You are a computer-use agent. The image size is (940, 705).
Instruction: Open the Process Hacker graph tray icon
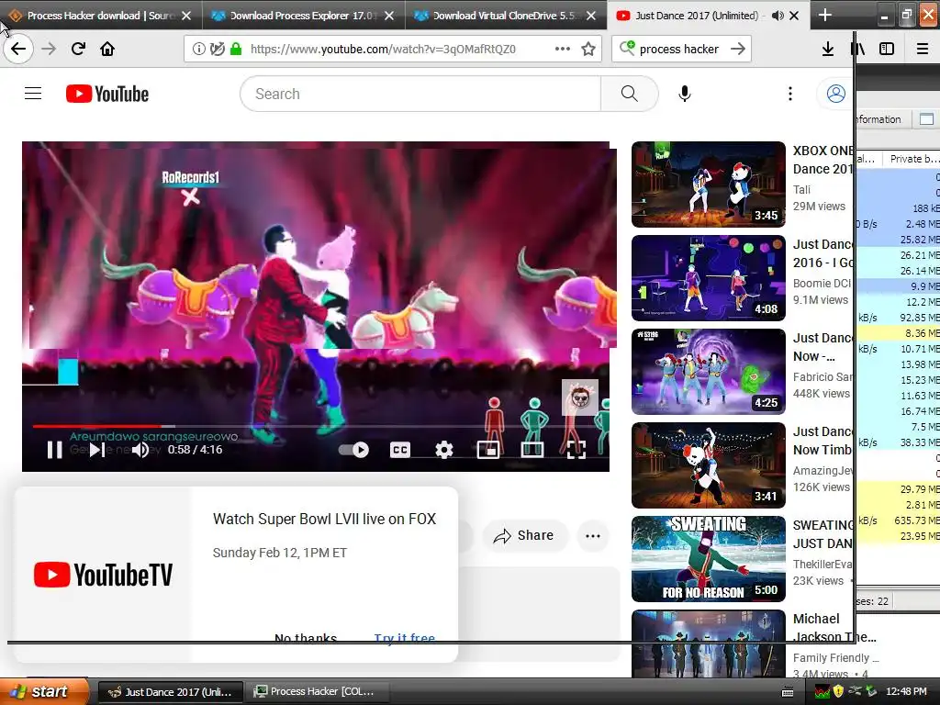(x=822, y=692)
